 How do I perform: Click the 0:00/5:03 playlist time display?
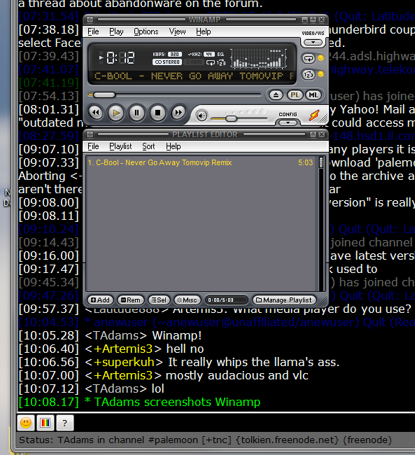pos(226,300)
